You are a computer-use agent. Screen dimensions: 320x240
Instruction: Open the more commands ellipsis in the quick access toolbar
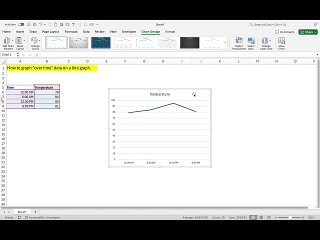(x=97, y=24)
